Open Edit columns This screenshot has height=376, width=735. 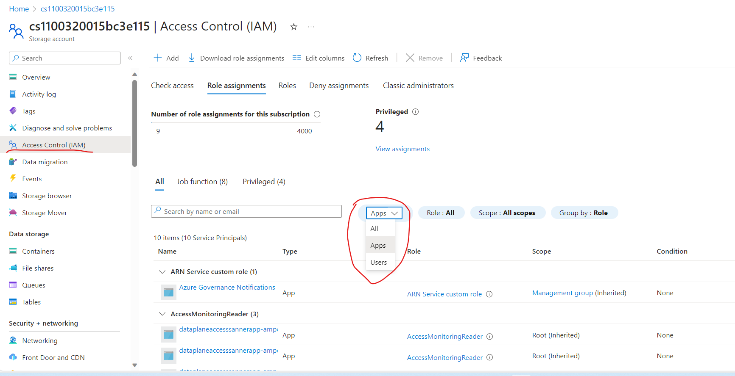(x=319, y=58)
